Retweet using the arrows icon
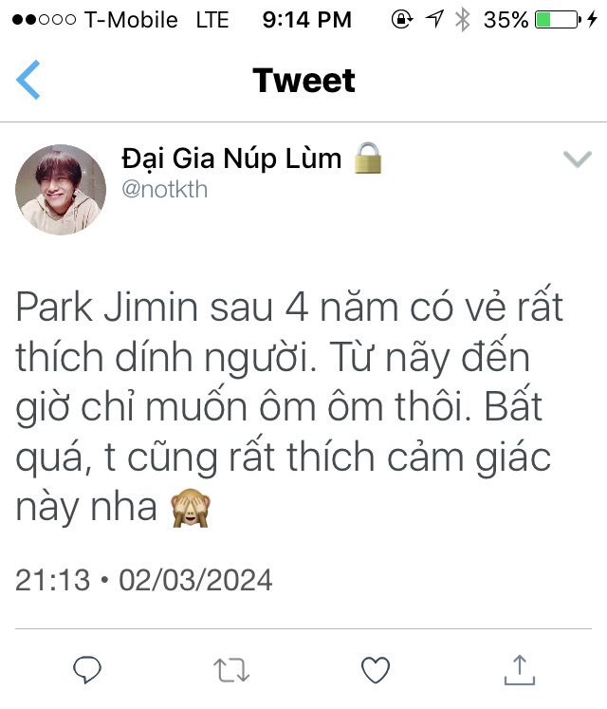The height and width of the screenshot is (709, 607). point(231,670)
